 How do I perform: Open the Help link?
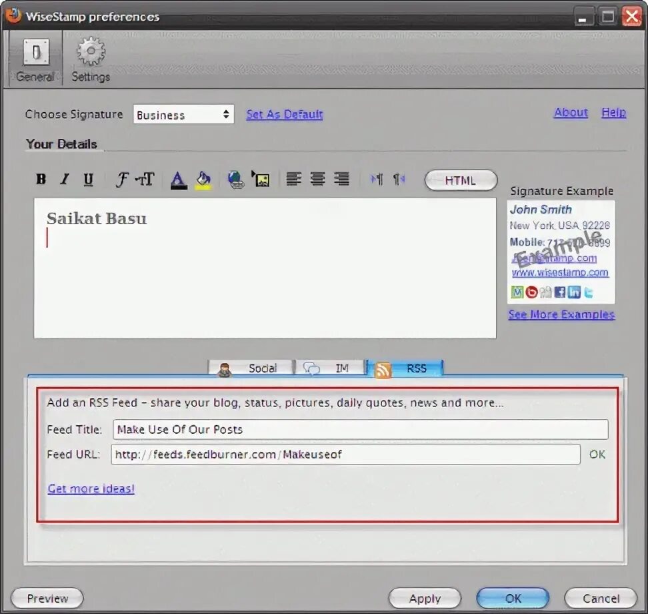point(614,112)
